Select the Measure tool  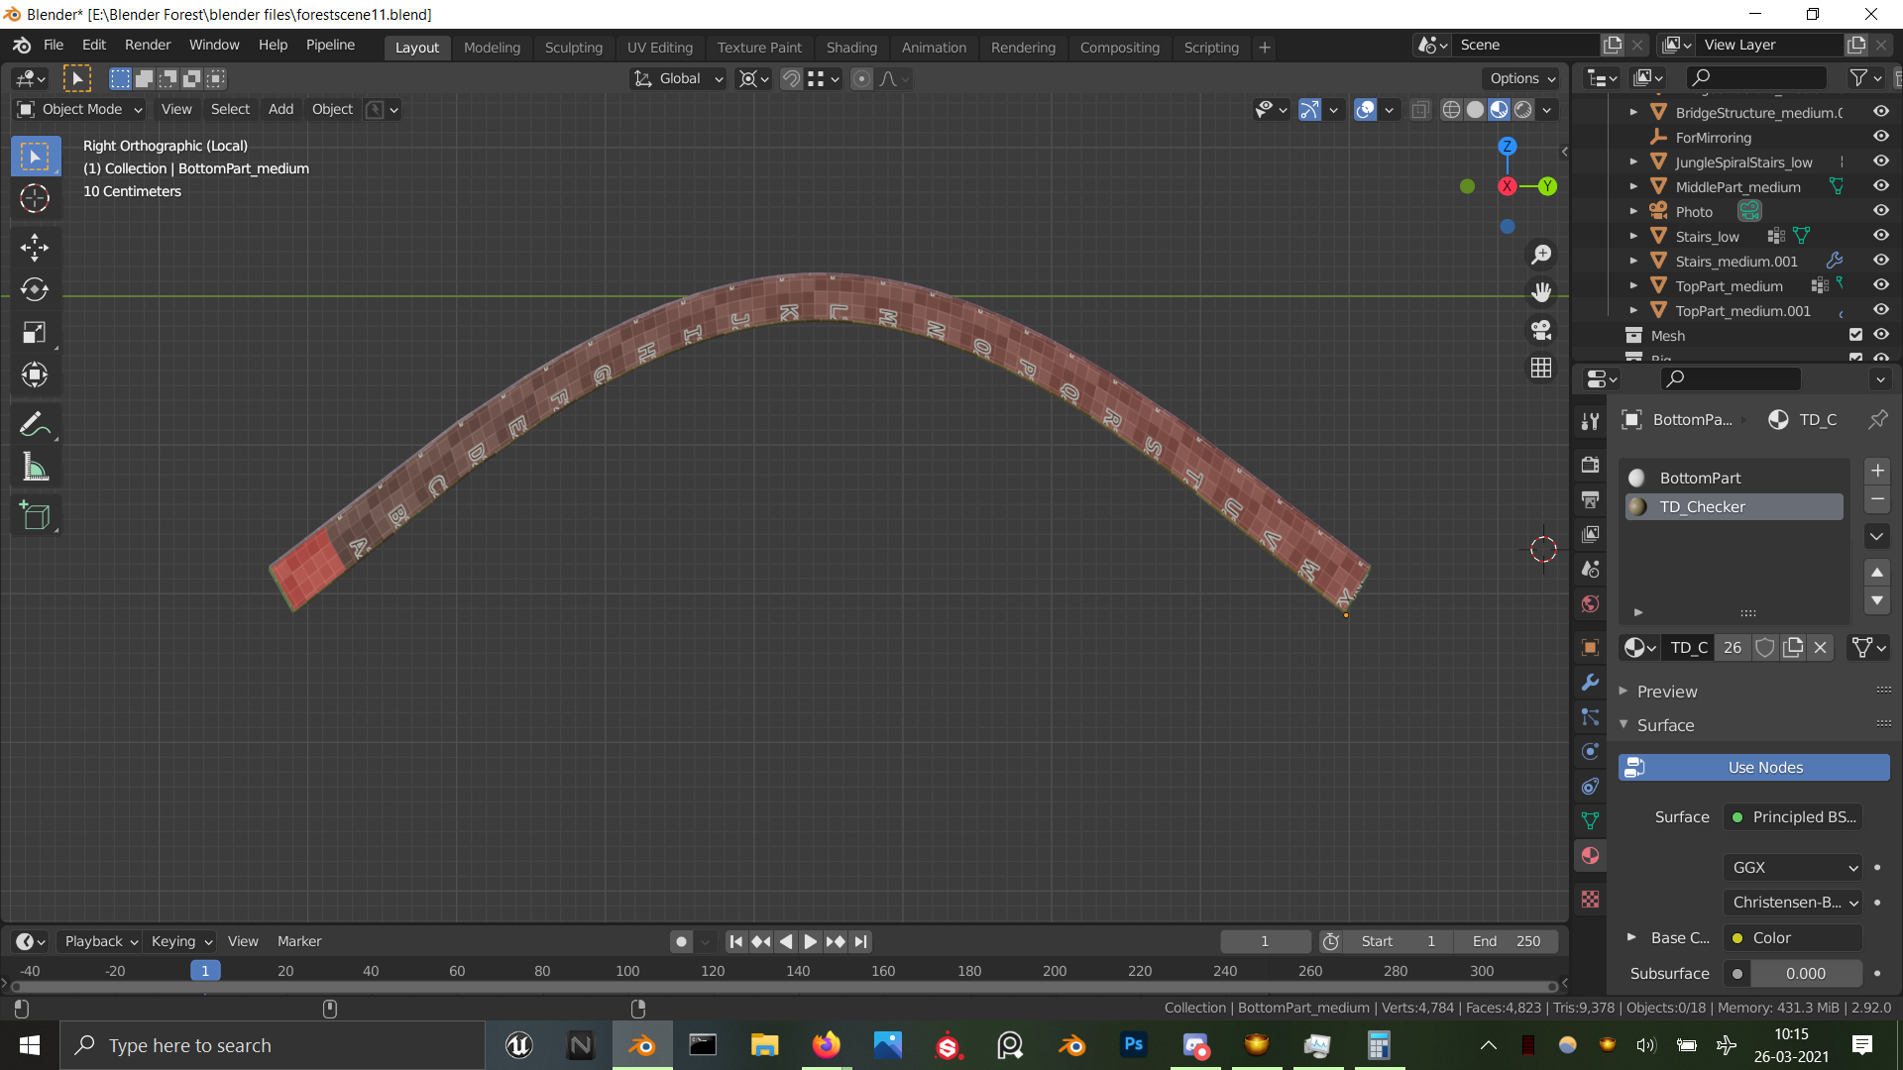coord(35,468)
